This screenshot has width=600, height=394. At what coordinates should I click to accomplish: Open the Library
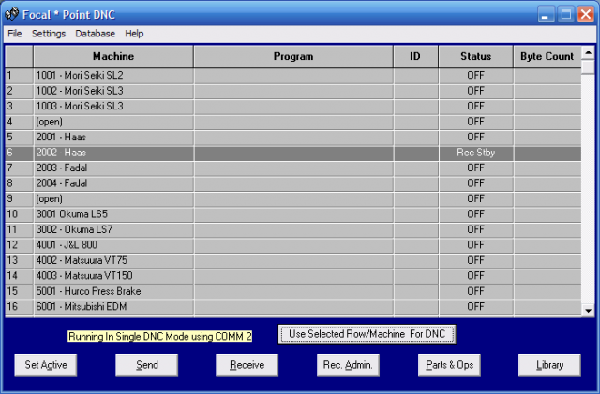549,365
